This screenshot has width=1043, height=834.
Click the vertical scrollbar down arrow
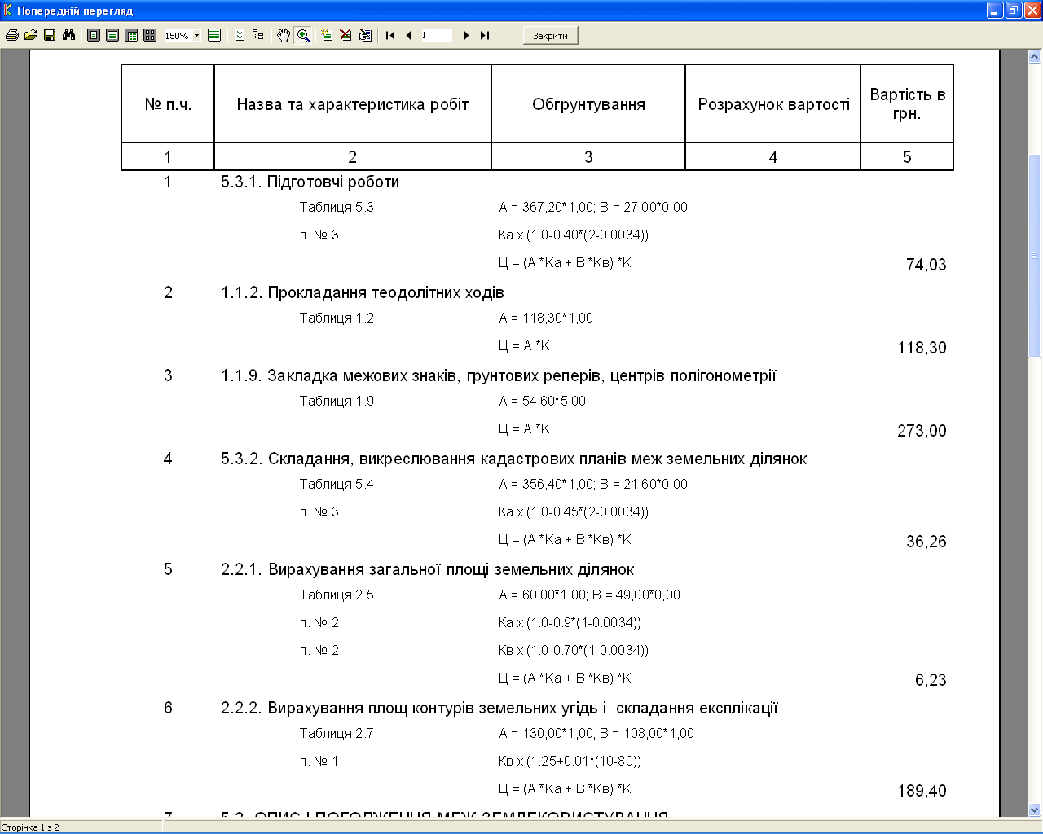pyautogui.click(x=1035, y=810)
